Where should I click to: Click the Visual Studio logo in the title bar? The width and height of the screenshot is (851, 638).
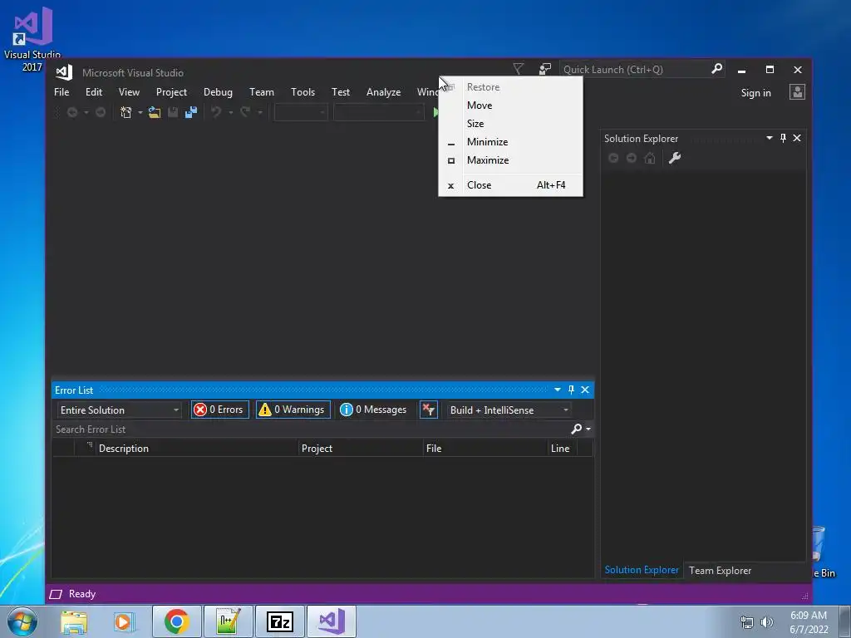click(x=64, y=72)
